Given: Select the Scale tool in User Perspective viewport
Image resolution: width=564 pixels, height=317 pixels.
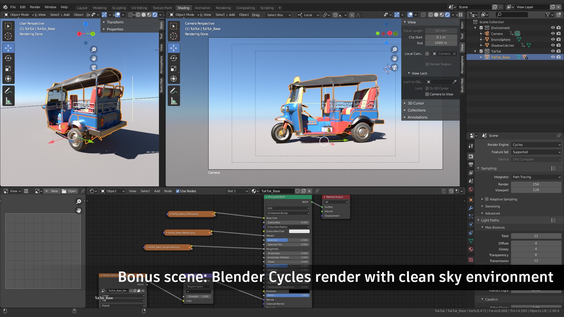Looking at the screenshot, I should pos(8,68).
